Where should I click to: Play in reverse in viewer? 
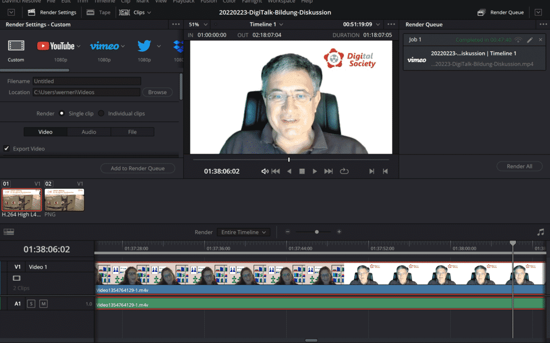289,171
